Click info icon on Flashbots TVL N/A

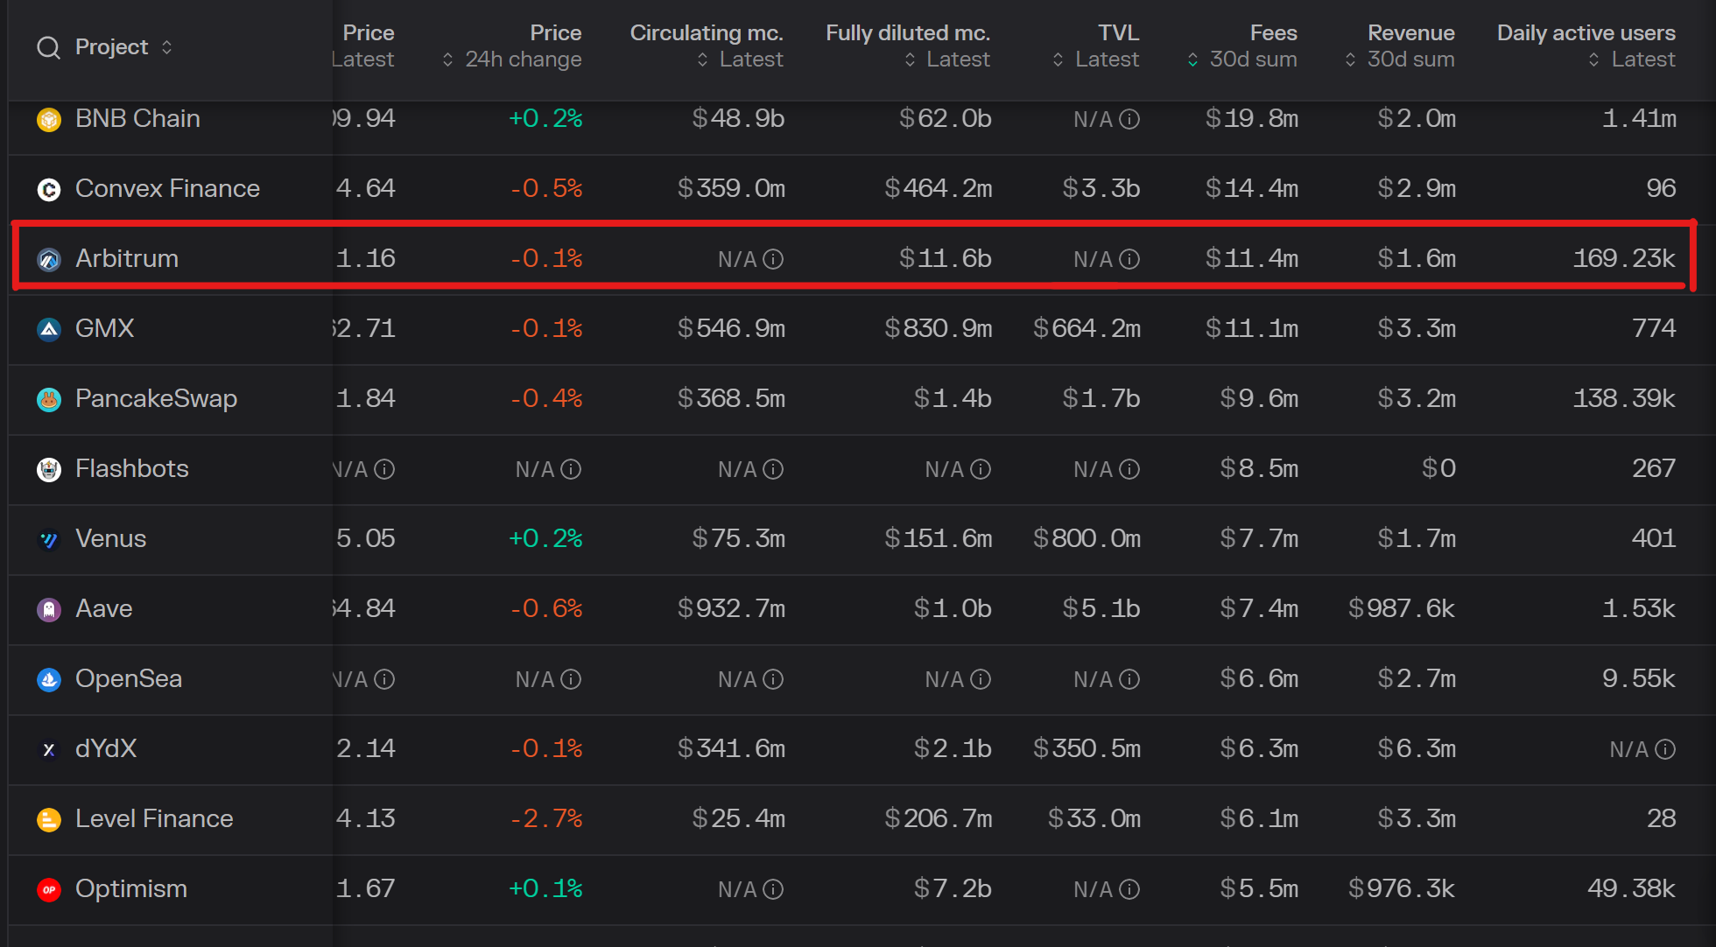[x=1129, y=469]
